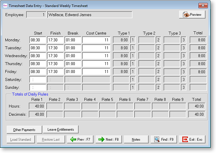Click the Find magnifier icon
The width and height of the screenshot is (216, 153).
pos(157,140)
